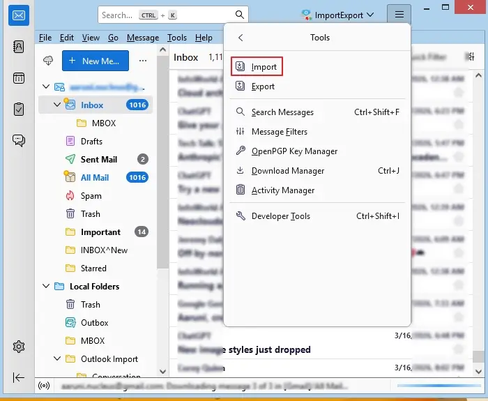Select the Spam folder
This screenshot has height=401, width=488.
click(96, 195)
